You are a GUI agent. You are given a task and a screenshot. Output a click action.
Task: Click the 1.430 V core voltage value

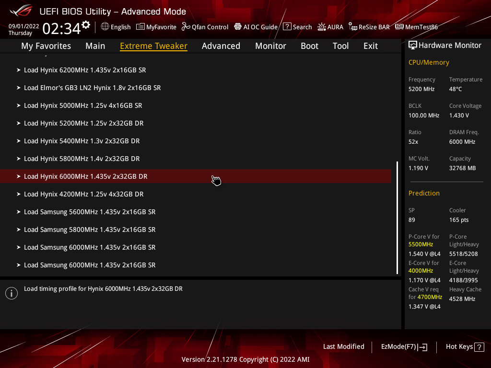click(459, 115)
